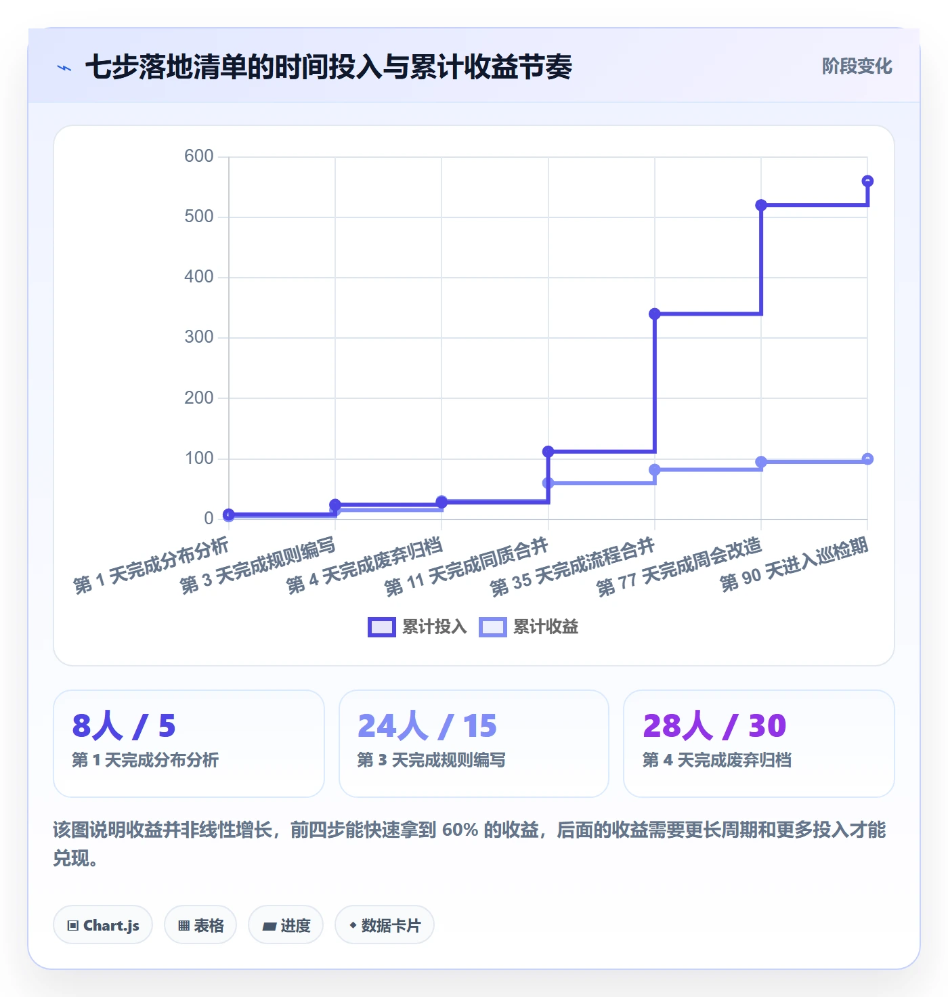Click the 累计收益 data point at 第 77 天

pyautogui.click(x=761, y=462)
